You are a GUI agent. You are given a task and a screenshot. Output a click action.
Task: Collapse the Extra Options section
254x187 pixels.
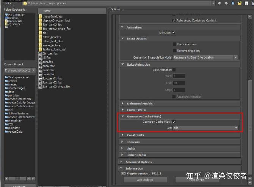coord(122,38)
